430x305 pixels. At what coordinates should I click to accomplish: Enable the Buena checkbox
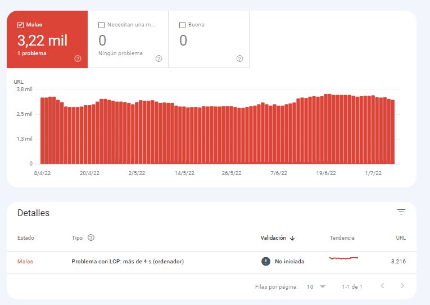pyautogui.click(x=182, y=25)
